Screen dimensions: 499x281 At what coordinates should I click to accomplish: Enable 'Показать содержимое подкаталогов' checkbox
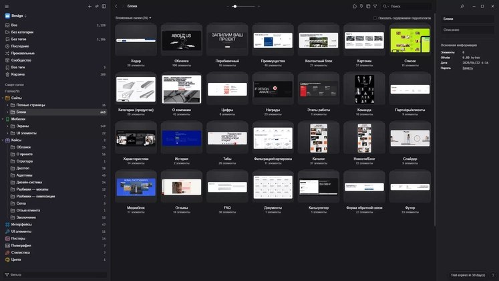coord(375,18)
